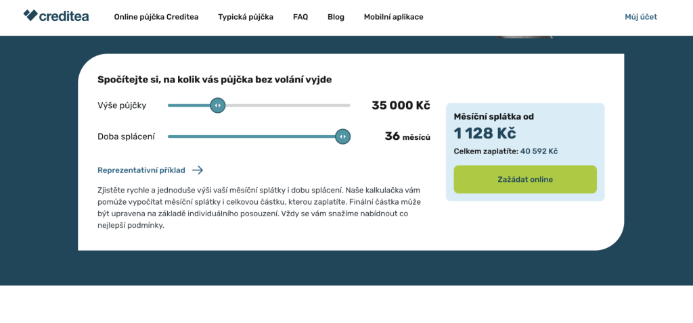Click the 35 000 Kč loan amount value
693x323 pixels.
[401, 105]
